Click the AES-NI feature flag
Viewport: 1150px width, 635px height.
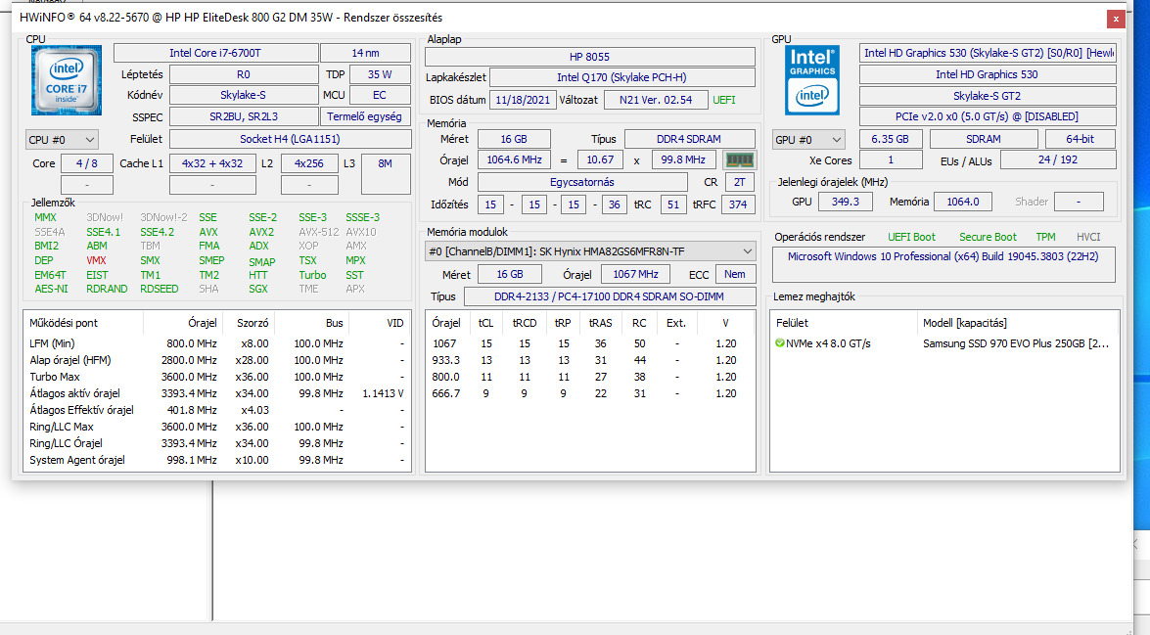click(x=51, y=289)
